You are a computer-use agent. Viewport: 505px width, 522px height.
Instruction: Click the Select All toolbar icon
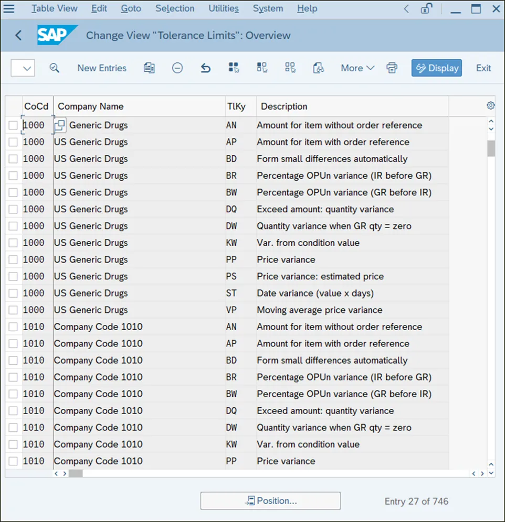[234, 68]
